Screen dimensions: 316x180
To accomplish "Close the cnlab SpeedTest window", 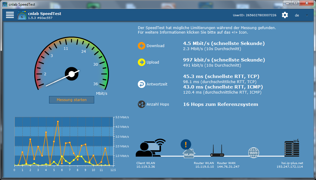I will pyautogui.click(x=307, y=3).
